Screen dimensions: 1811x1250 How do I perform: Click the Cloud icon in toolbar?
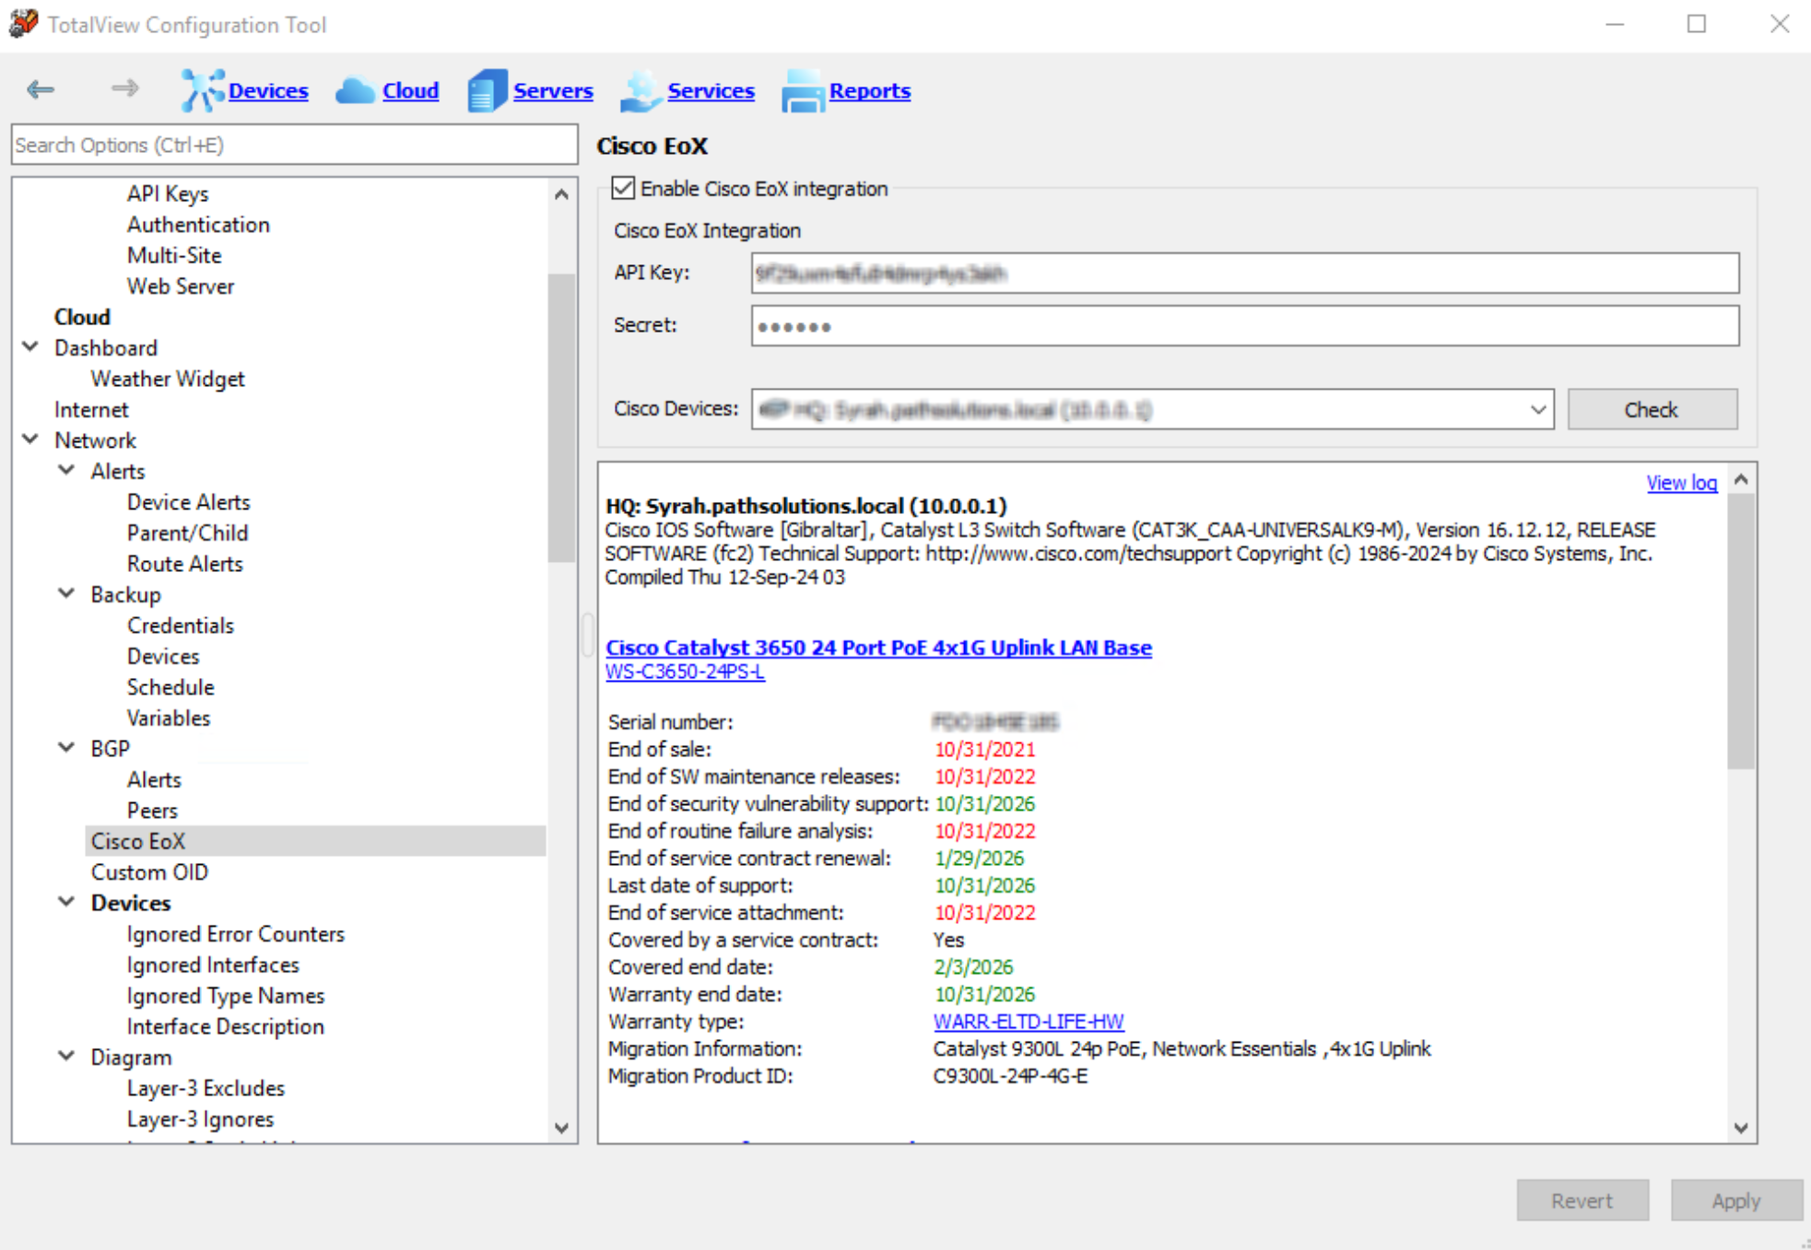tap(355, 90)
